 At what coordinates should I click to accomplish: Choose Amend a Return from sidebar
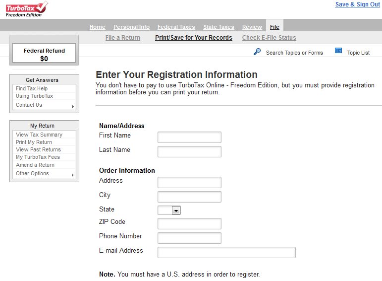point(35,165)
